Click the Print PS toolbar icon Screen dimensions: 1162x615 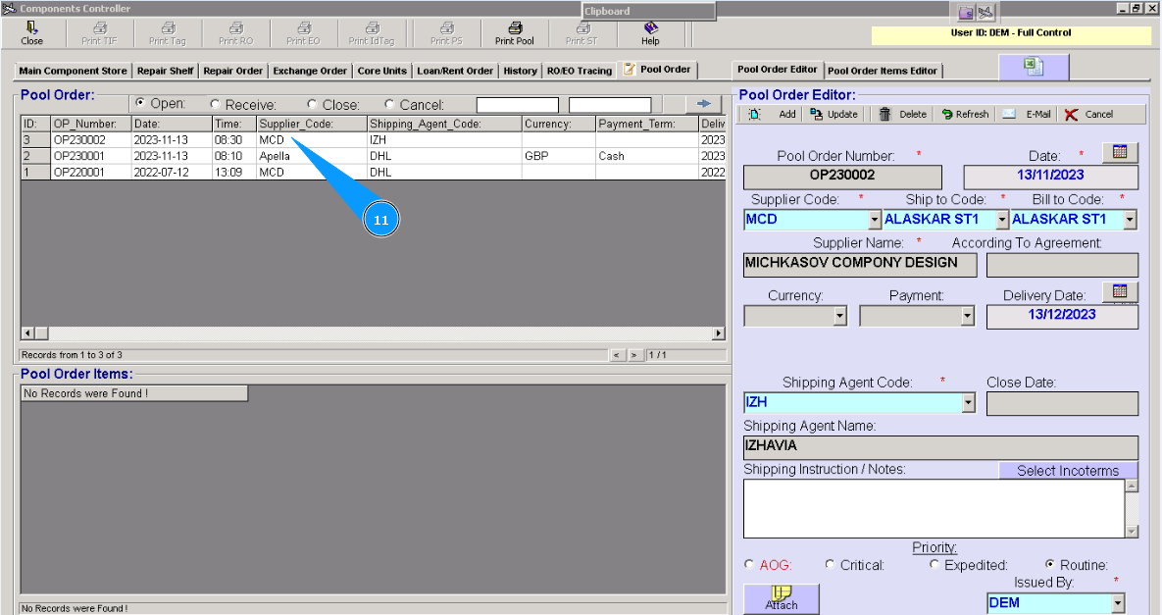click(446, 33)
